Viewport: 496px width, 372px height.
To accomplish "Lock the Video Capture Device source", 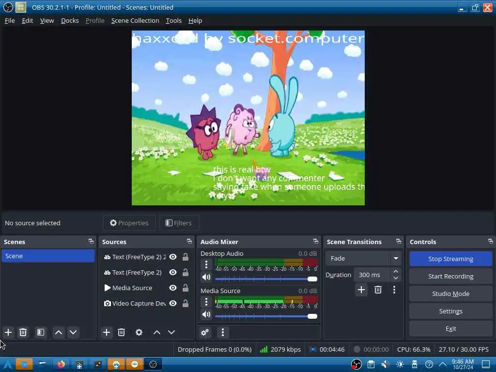I will (x=186, y=303).
